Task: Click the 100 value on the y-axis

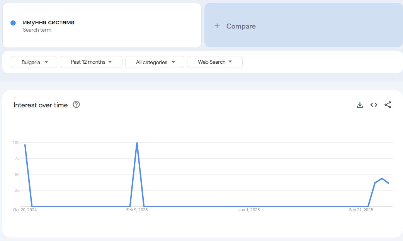Action: [16, 143]
